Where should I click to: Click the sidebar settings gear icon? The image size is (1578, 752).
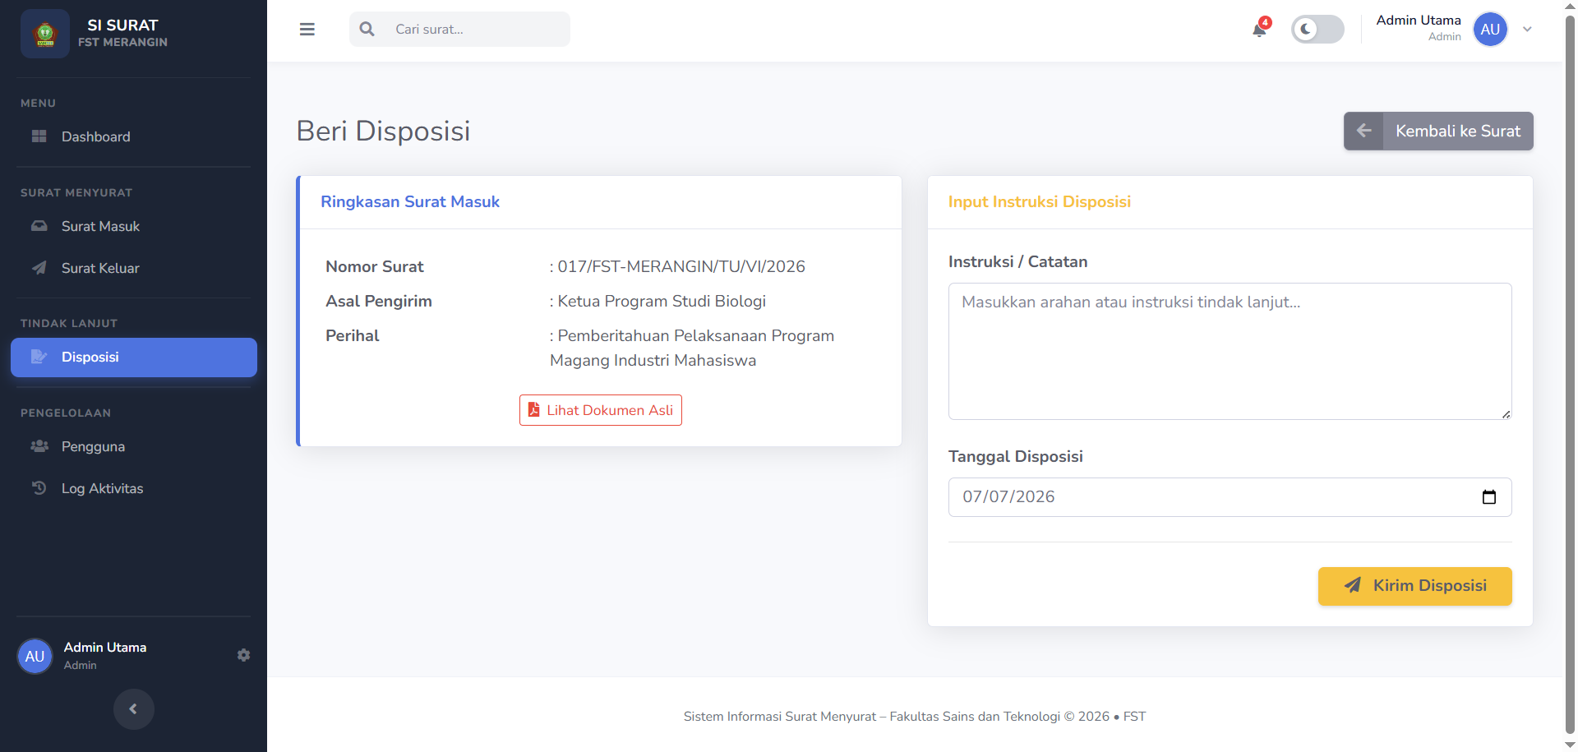[x=243, y=655]
